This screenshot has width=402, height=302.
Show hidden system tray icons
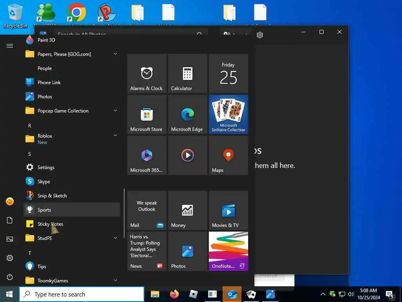coord(323,294)
